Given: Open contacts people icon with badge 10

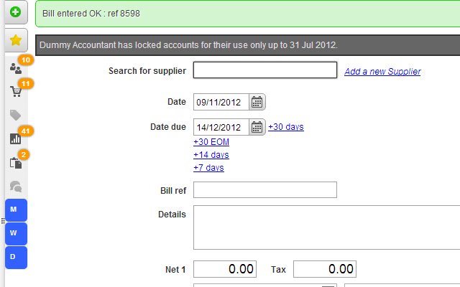Looking at the screenshot, I should coord(16,69).
